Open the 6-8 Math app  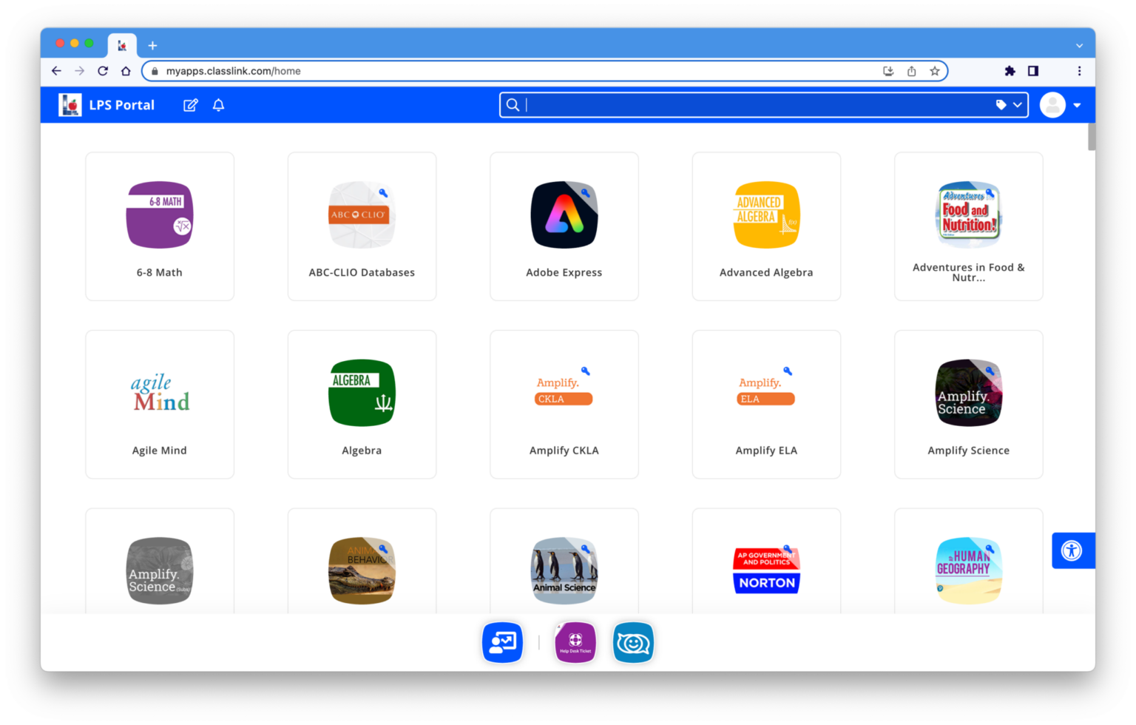pos(160,226)
